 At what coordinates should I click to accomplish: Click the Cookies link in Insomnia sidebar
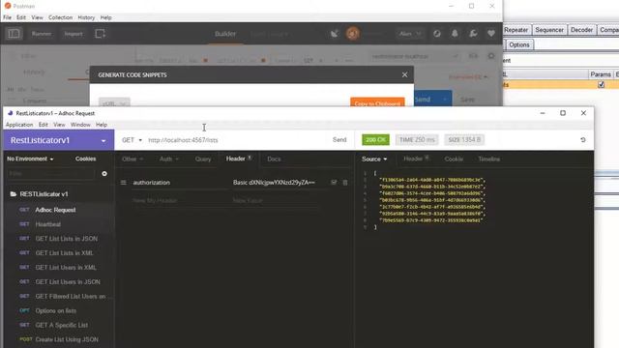coord(86,159)
